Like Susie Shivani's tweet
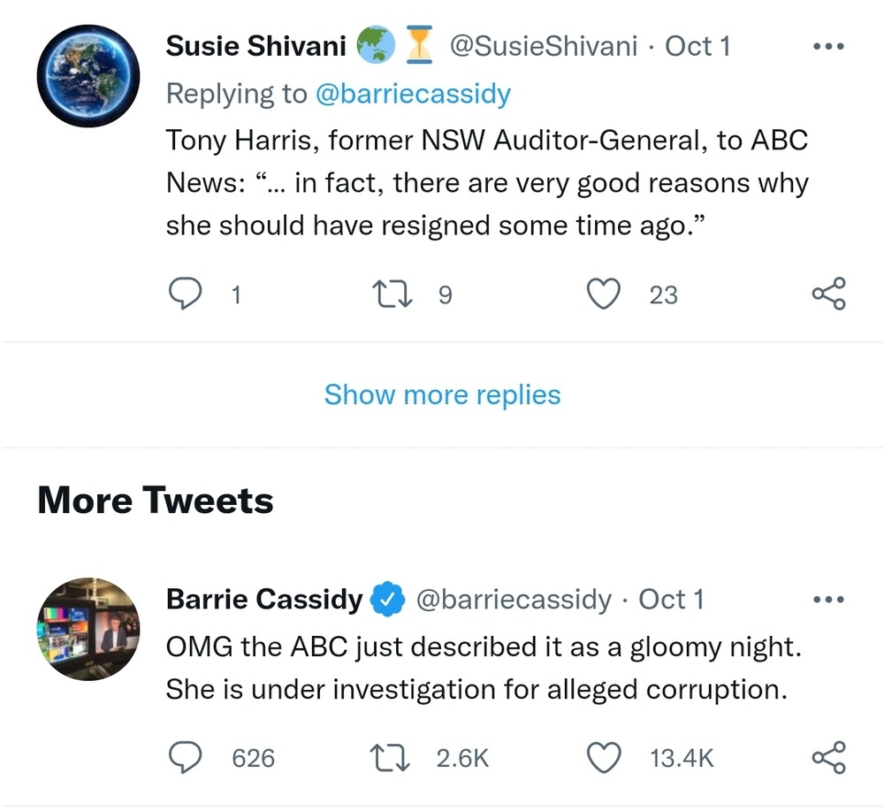The width and height of the screenshot is (884, 811). pos(605,294)
